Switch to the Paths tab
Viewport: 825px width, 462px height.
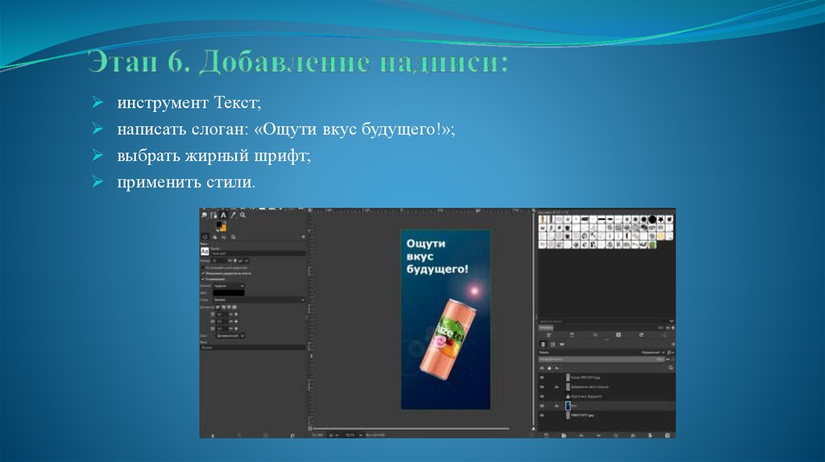point(562,344)
